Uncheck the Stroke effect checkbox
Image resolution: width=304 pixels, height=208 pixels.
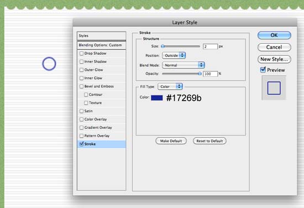point(81,144)
